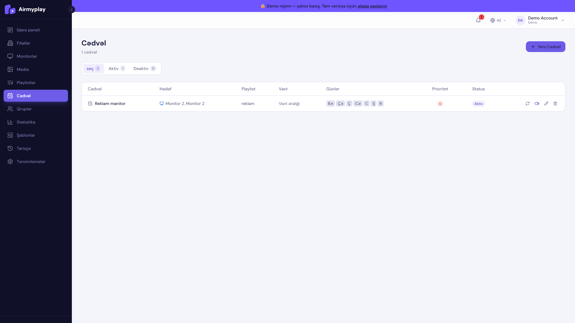Image resolution: width=575 pixels, height=323 pixels.
Task: Open Media library in sidebar
Action: (x=23, y=69)
